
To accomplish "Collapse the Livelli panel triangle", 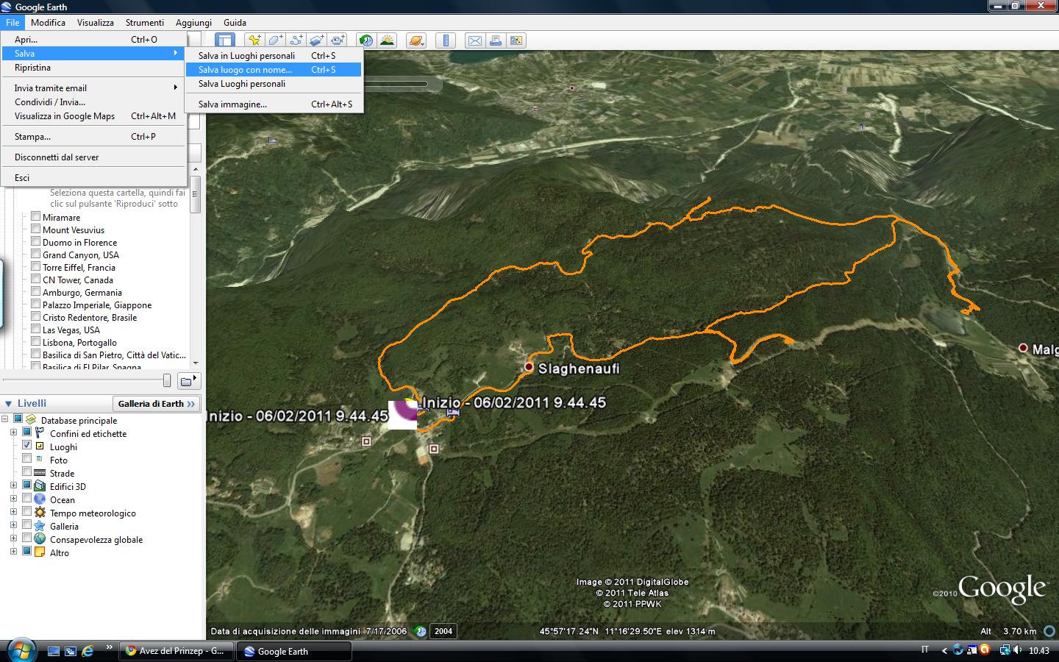I will (x=9, y=404).
